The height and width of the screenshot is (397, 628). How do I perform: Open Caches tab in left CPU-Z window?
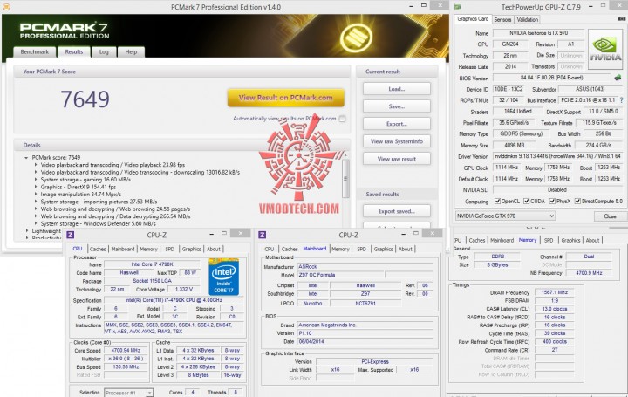click(x=98, y=250)
